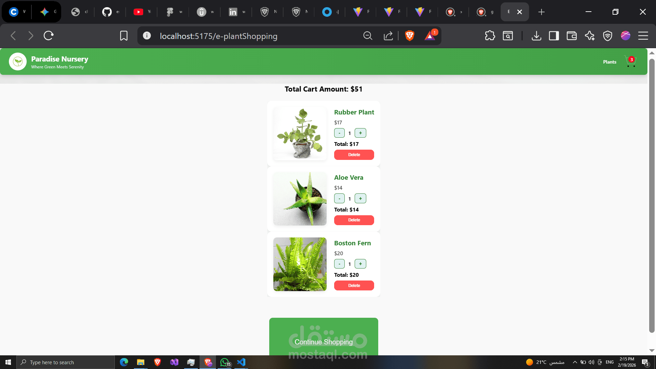Open the downloads icon in toolbar
The width and height of the screenshot is (656, 369).
point(536,36)
